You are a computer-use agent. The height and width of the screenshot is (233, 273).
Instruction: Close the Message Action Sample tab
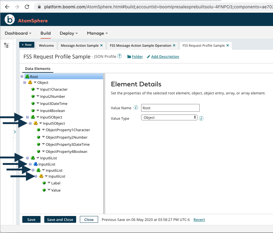click(x=101, y=45)
